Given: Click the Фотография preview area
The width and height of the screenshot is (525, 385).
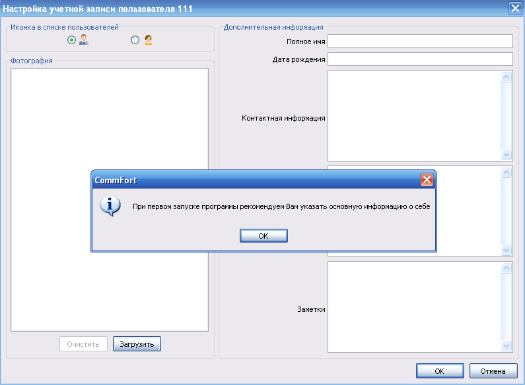Looking at the screenshot, I should pyautogui.click(x=110, y=200).
